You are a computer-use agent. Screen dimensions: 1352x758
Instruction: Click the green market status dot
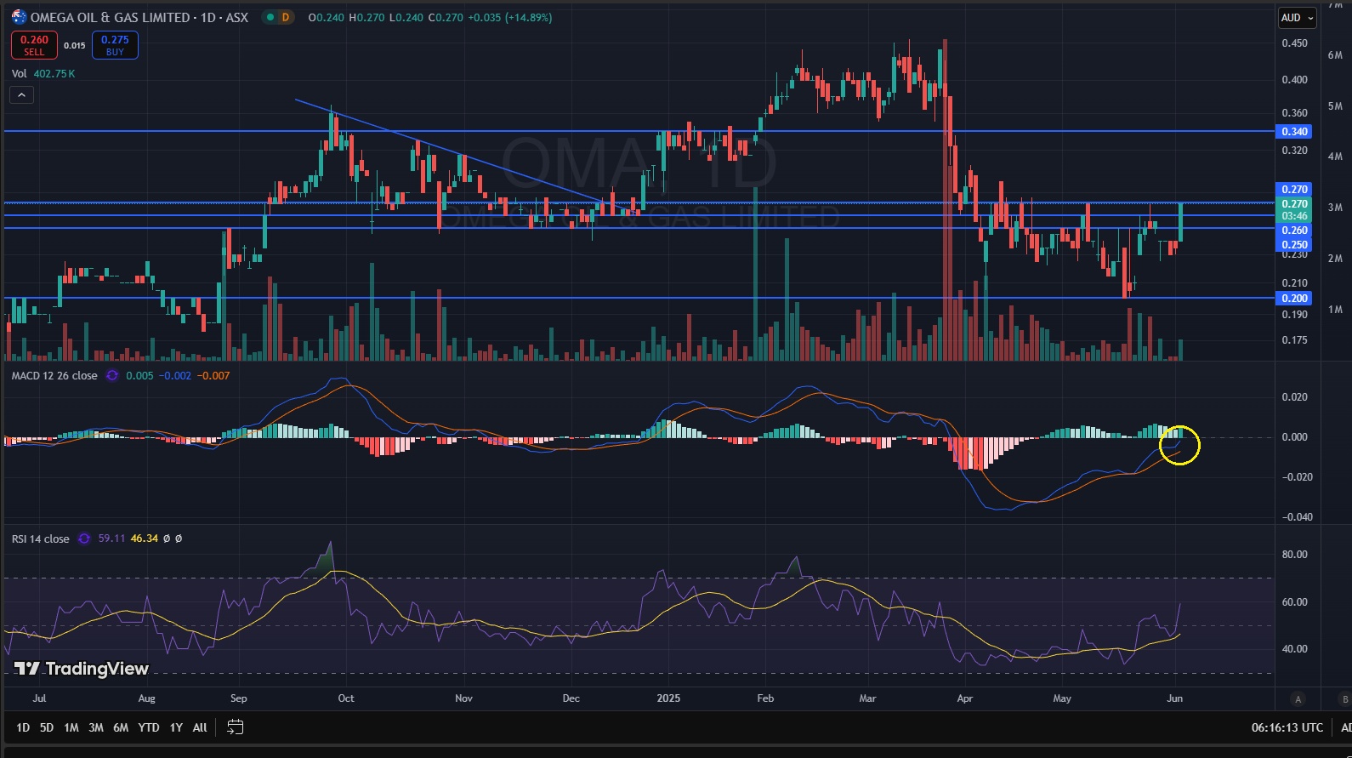pyautogui.click(x=269, y=17)
